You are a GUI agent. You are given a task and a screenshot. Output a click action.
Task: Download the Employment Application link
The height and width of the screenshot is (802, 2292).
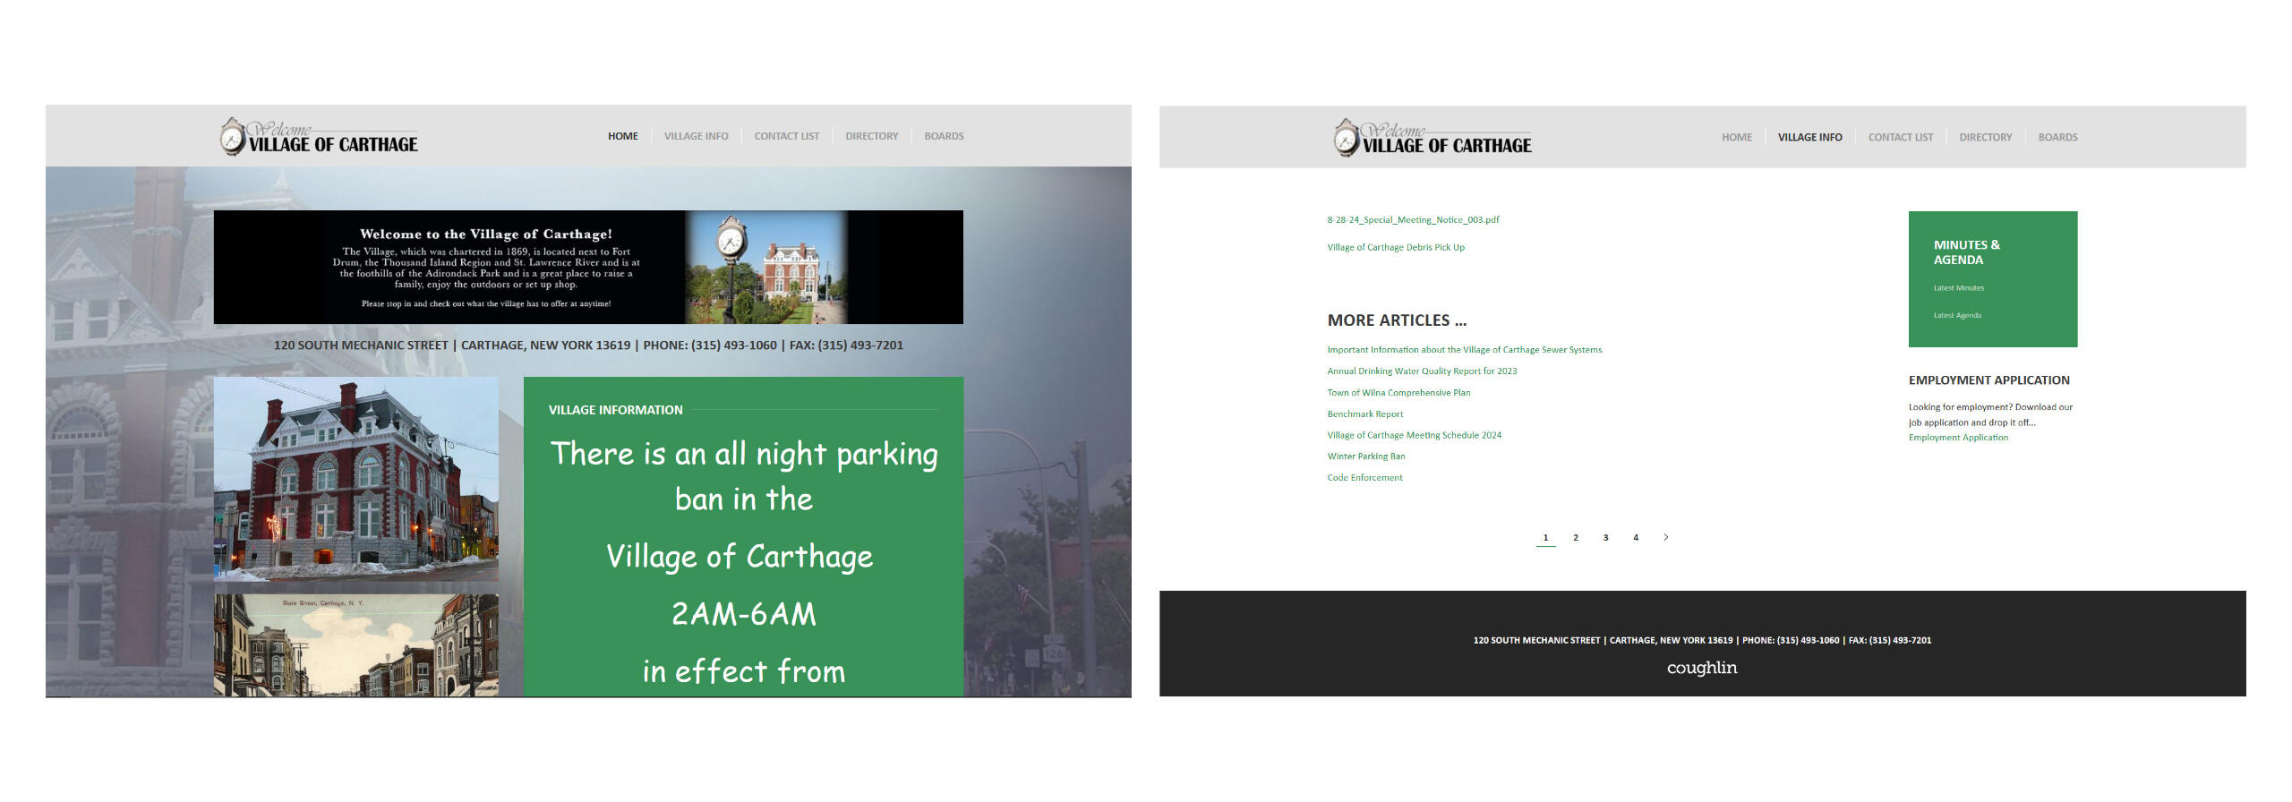coord(1958,438)
